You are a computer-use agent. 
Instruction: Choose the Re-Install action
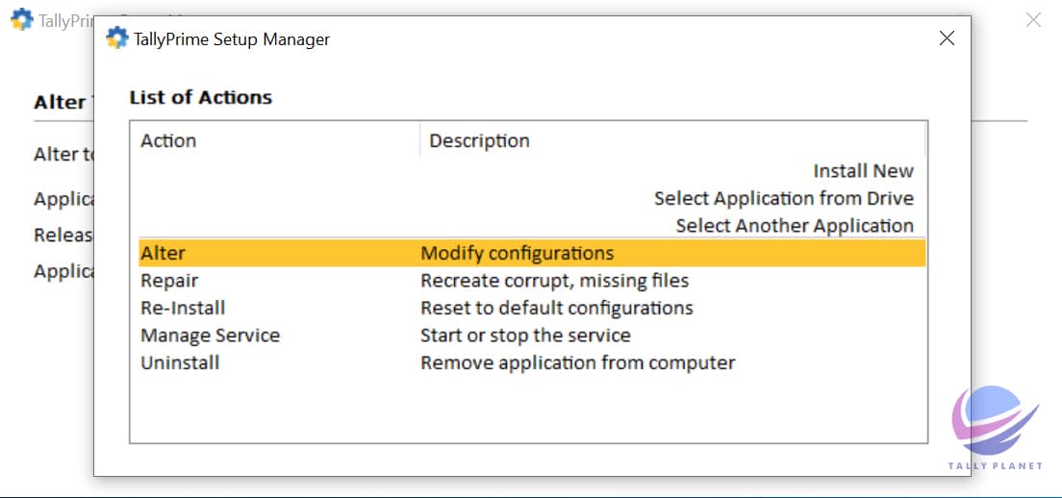183,309
